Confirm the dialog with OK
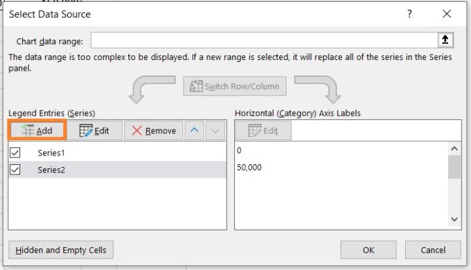Screen dimensions: 471x270 click(x=368, y=250)
